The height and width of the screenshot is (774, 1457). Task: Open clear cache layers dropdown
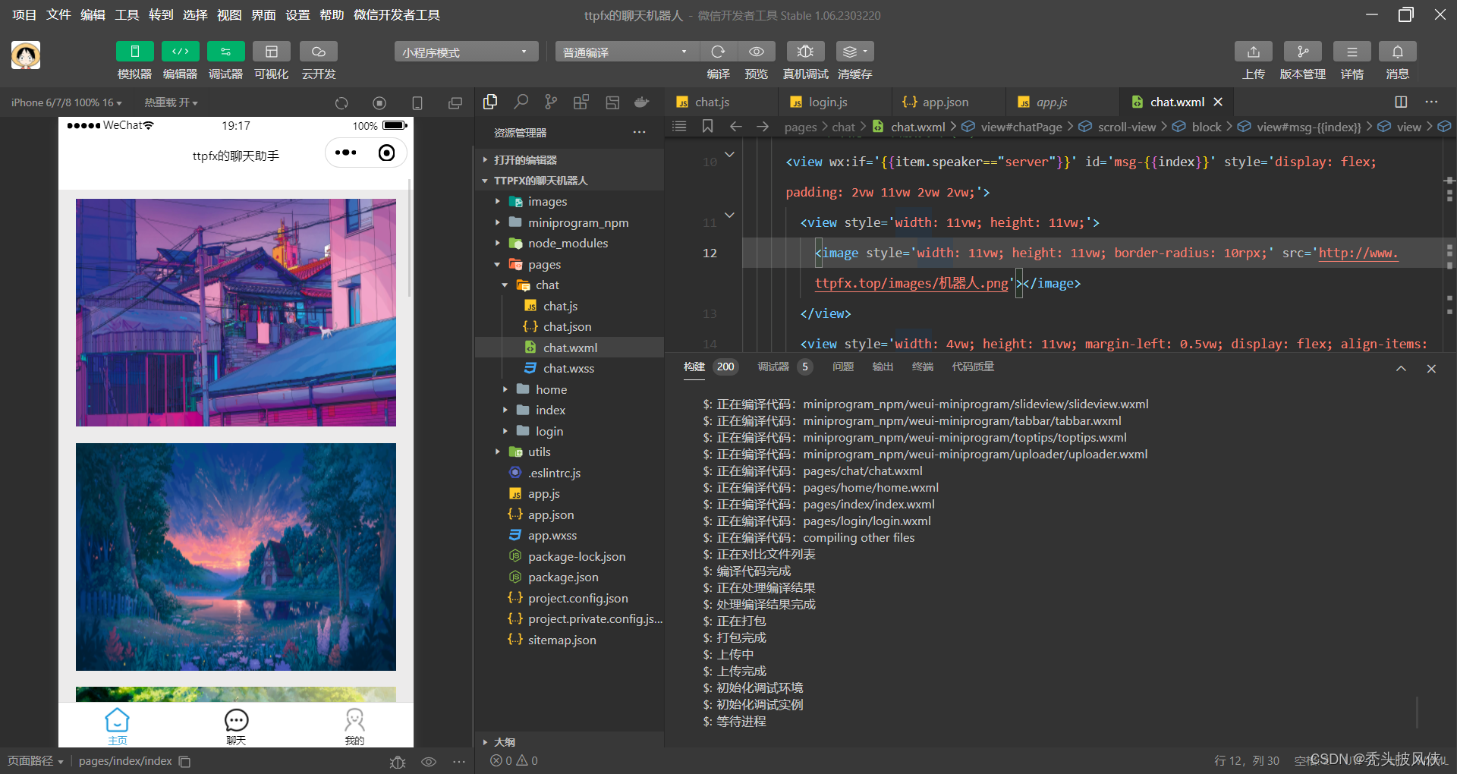855,52
